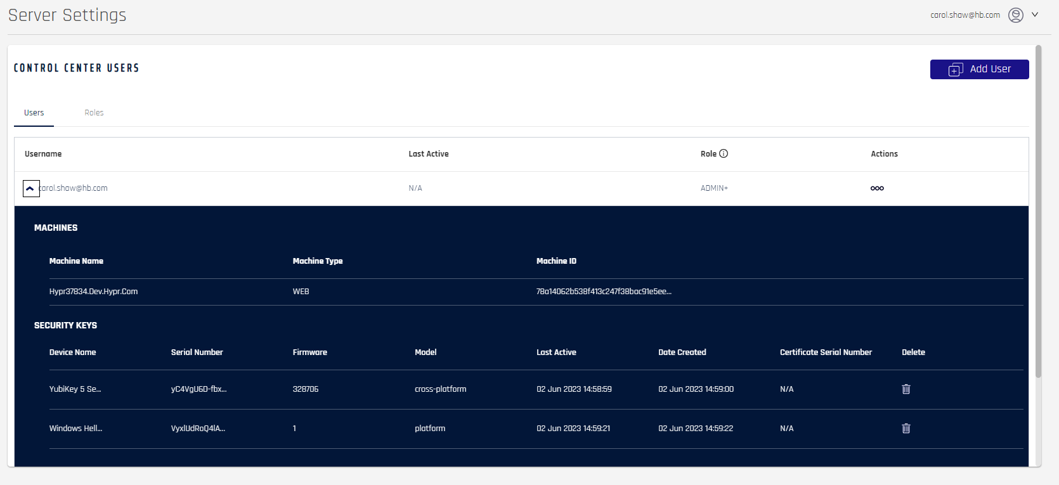The height and width of the screenshot is (485, 1059).
Task: Click the cross-platform model cell
Action: (440, 389)
